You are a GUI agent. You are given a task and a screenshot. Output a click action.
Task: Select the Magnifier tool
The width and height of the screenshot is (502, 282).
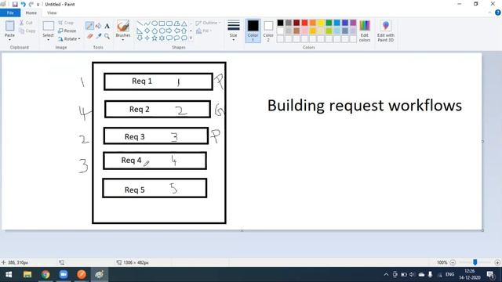pyautogui.click(x=107, y=36)
